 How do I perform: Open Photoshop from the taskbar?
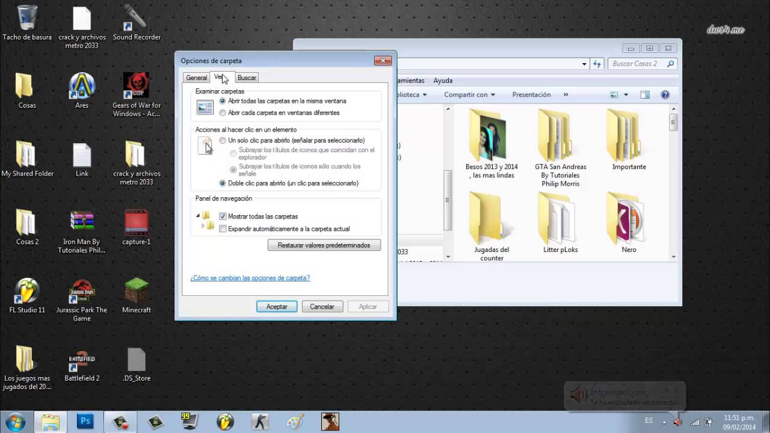click(85, 422)
